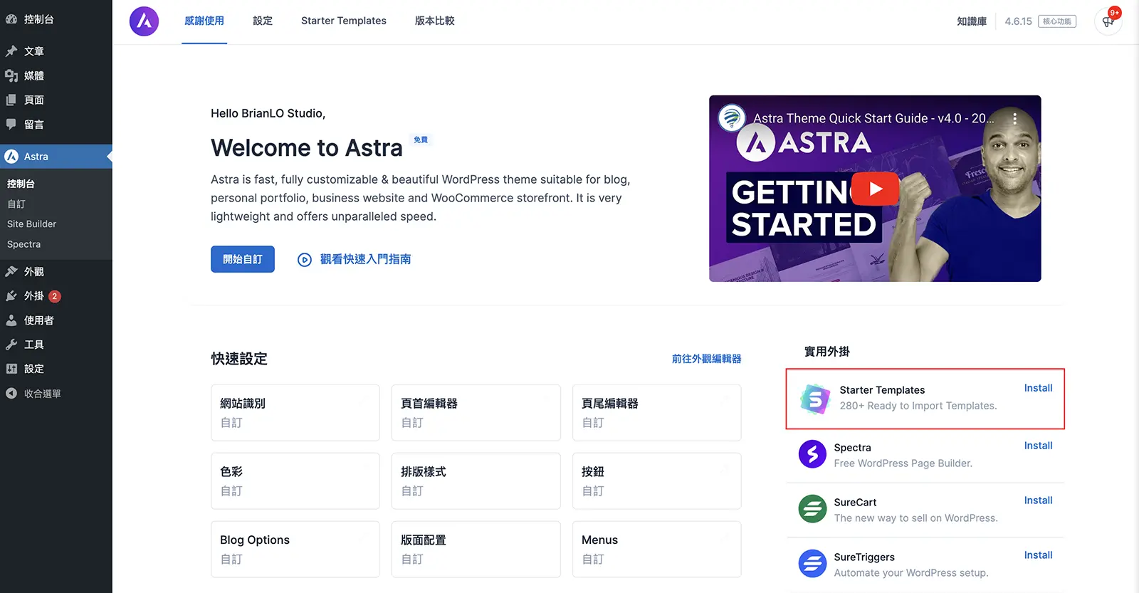Click the 開始自訂 button

[x=243, y=259]
